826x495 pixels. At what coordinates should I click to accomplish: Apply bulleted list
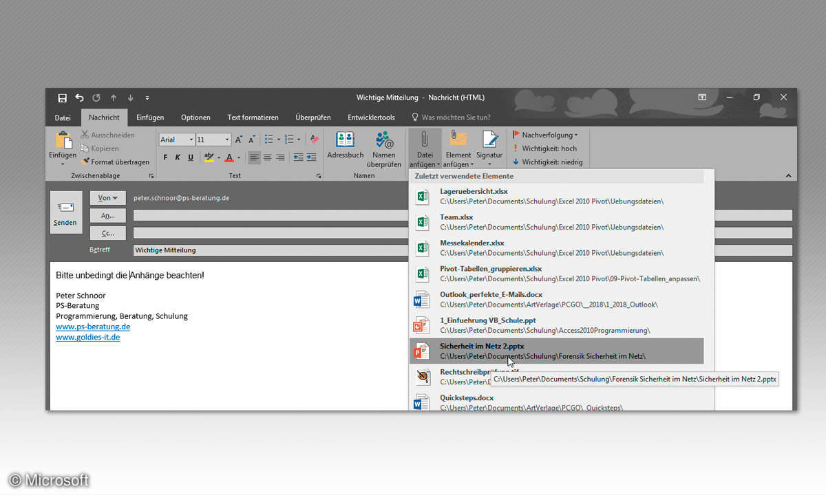point(269,140)
